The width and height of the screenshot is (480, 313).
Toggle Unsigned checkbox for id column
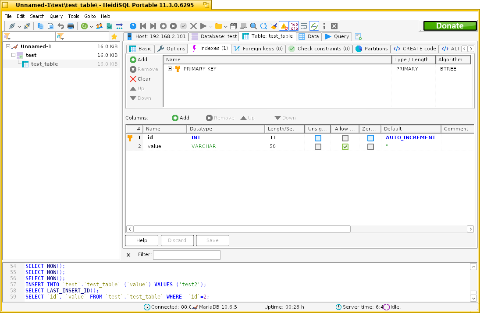click(x=318, y=138)
